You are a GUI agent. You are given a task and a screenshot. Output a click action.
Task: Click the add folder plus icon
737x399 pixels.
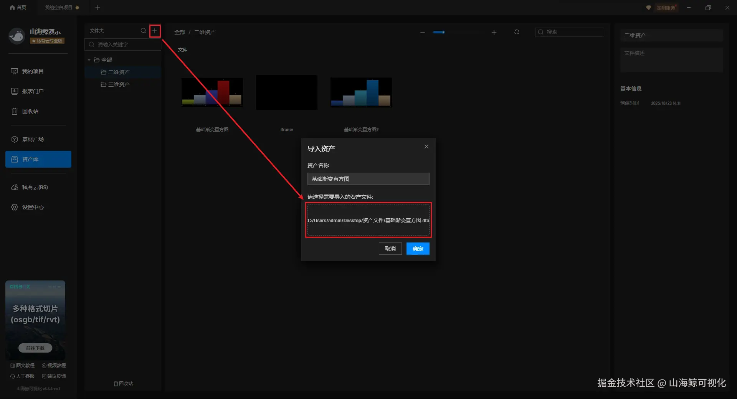[x=155, y=31]
